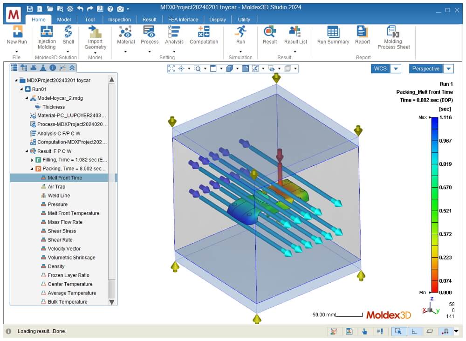Toggle the snap magnet button in status bar
Screen dimensions: 466x341
point(445,331)
